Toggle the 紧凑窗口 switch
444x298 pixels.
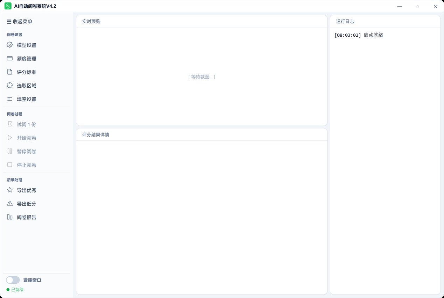coord(13,280)
